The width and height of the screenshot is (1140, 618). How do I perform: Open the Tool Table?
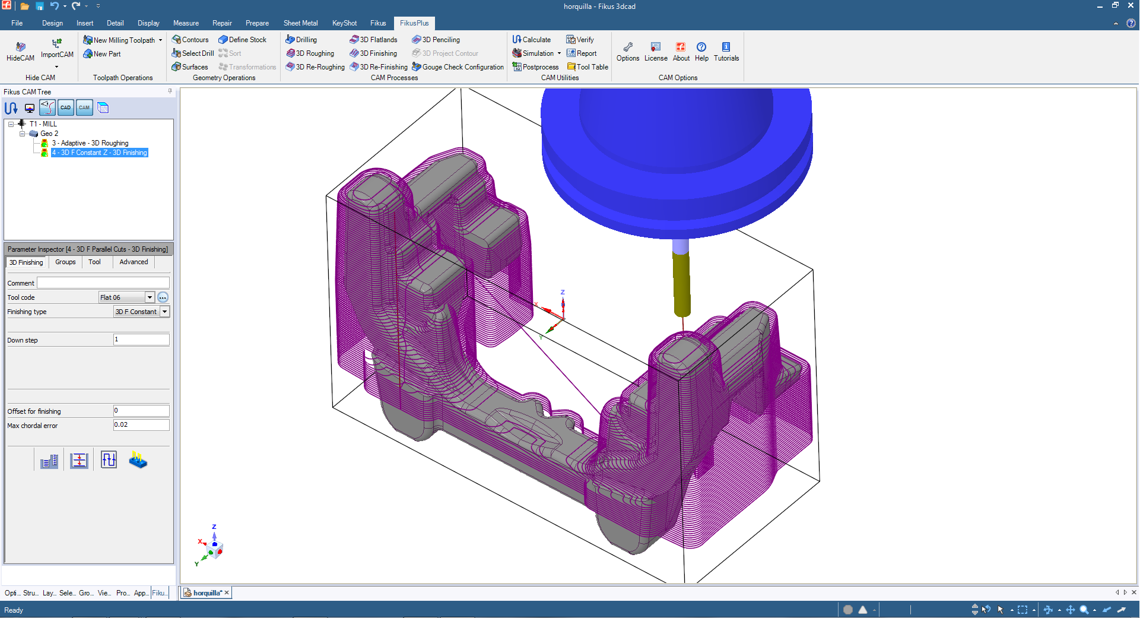click(588, 66)
